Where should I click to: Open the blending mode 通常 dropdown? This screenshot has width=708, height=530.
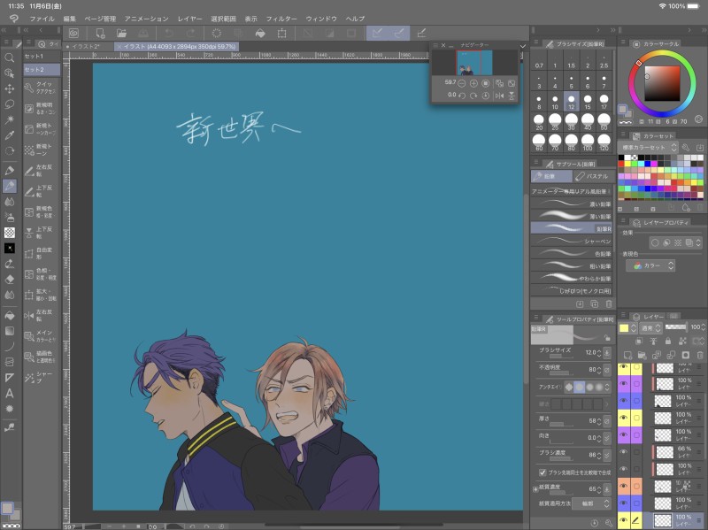(x=650, y=327)
